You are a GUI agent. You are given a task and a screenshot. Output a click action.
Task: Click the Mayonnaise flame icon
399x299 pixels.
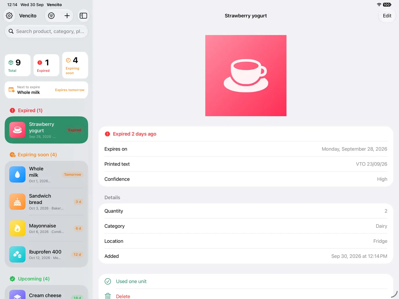tap(17, 228)
